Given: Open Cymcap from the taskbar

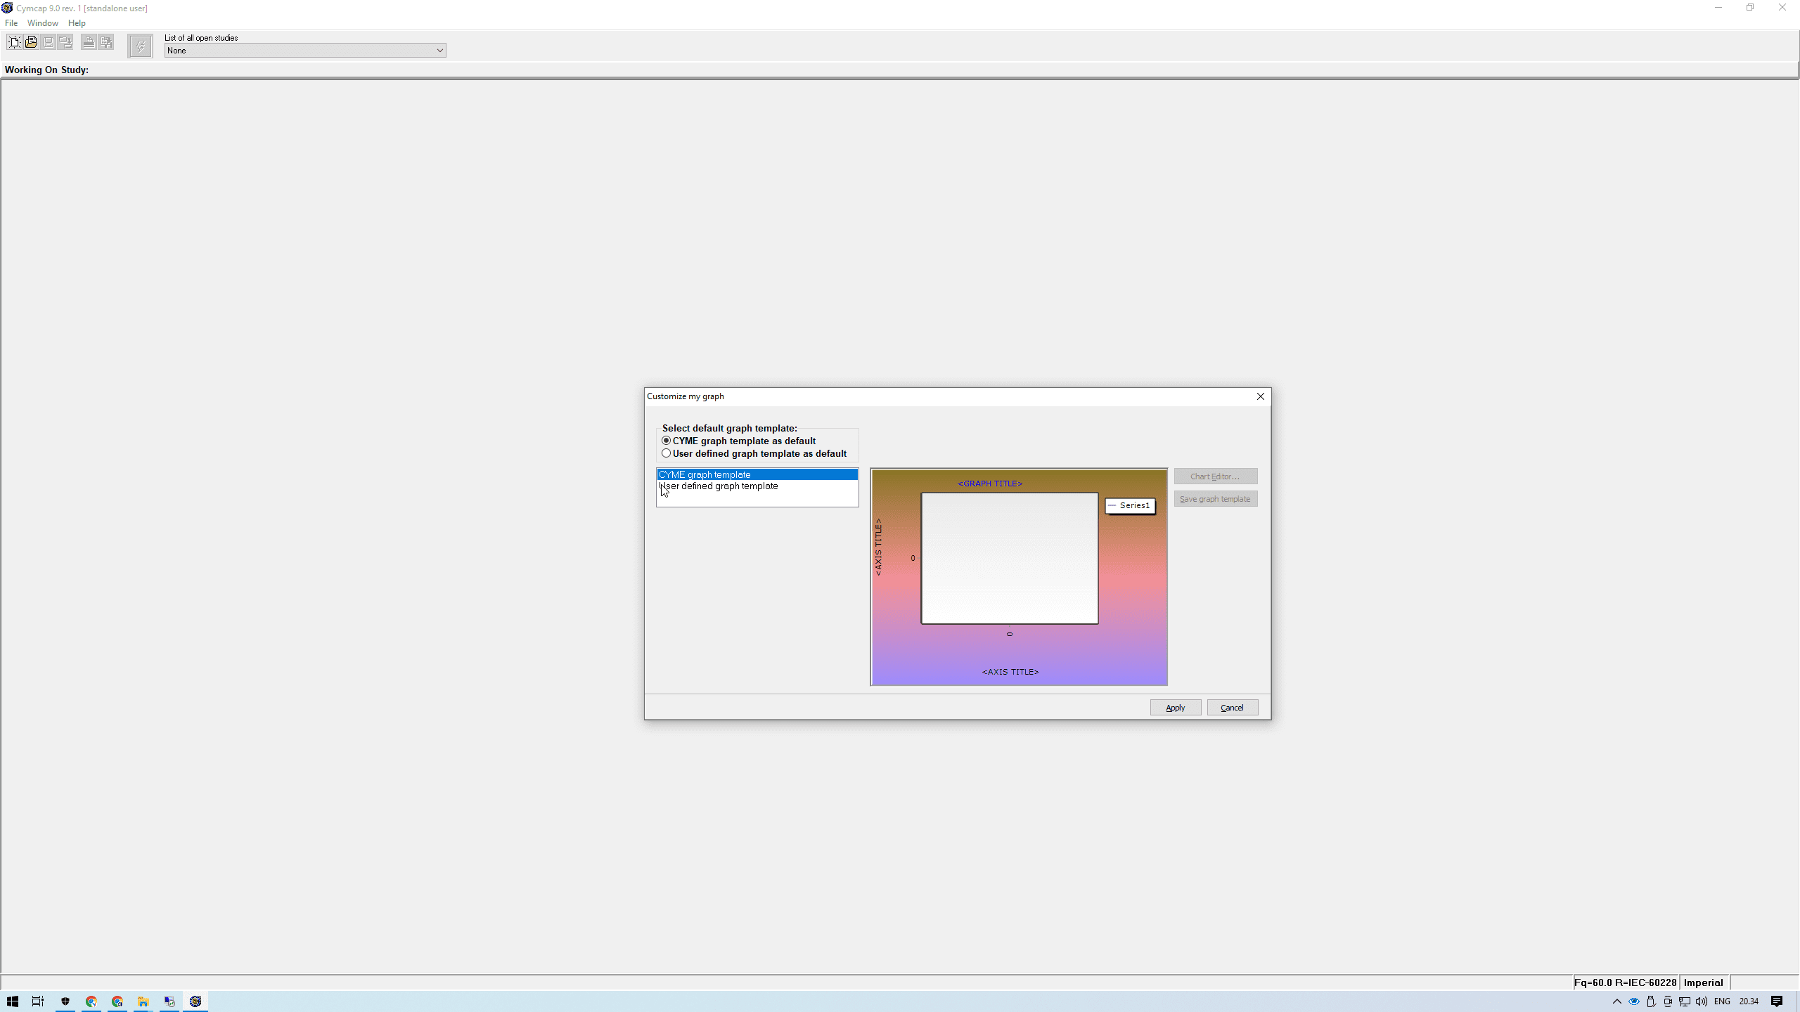Looking at the screenshot, I should pos(195,1001).
